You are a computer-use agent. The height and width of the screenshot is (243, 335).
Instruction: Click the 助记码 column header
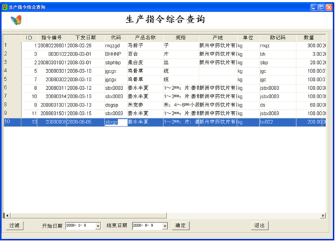(x=278, y=37)
